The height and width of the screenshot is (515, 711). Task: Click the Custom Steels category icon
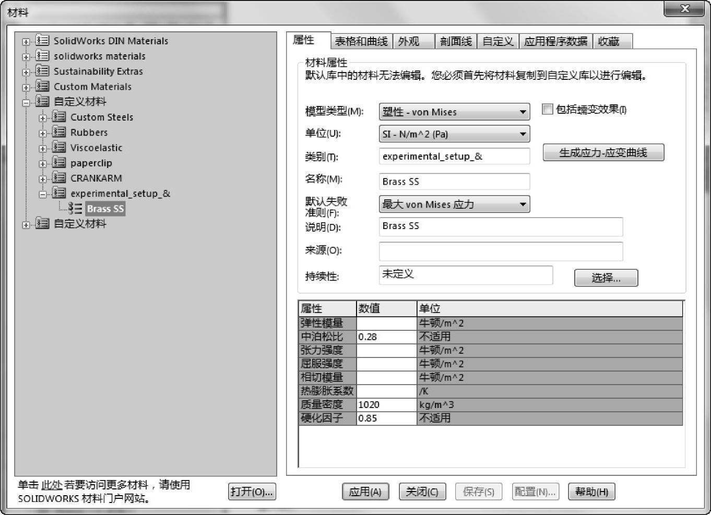[59, 117]
